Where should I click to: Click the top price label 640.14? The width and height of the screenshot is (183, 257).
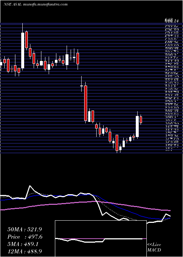(171, 21)
